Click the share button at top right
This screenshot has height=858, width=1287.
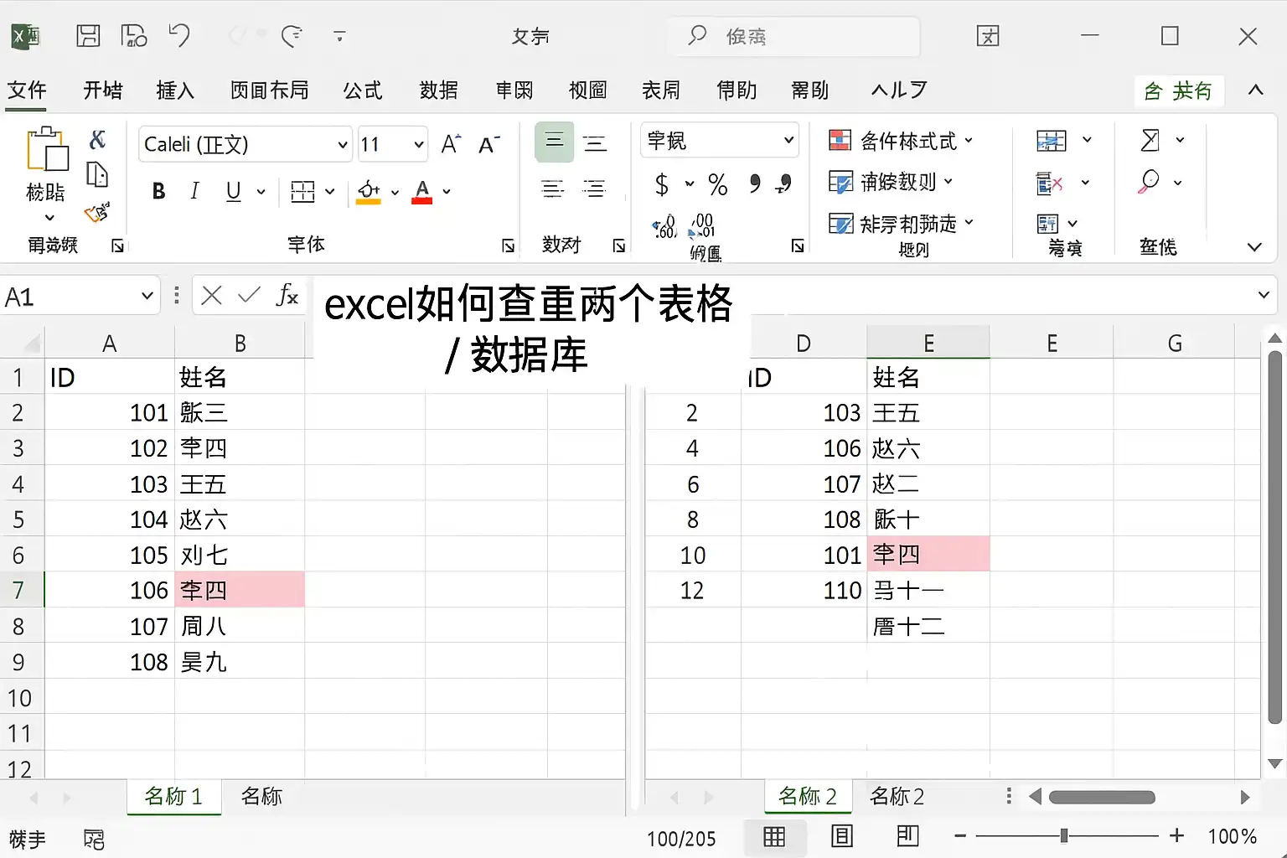(x=1179, y=90)
